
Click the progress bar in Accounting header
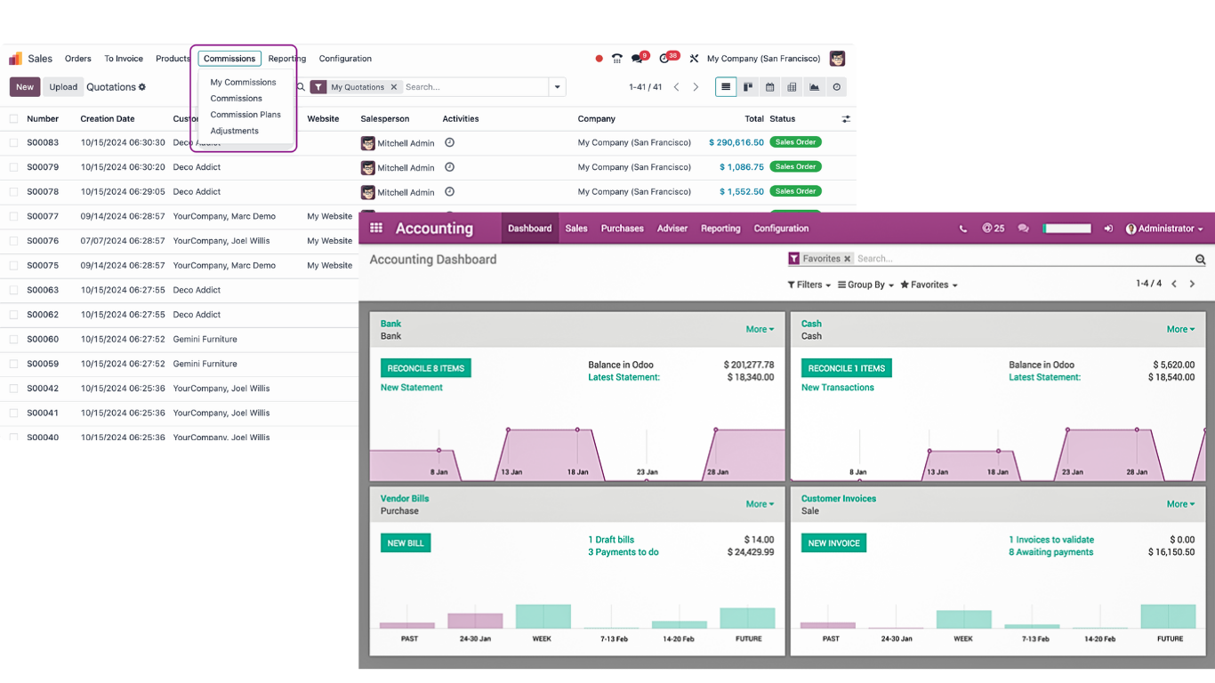coord(1067,229)
